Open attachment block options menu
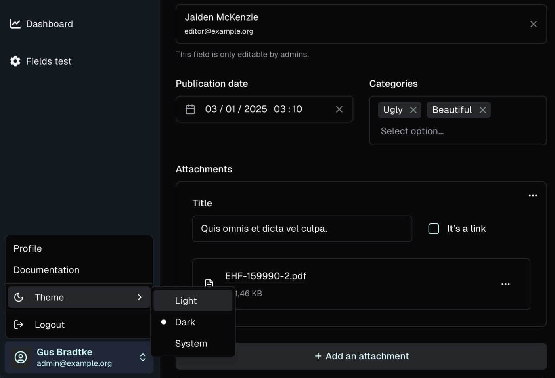Screen dimensions: 555x378 pos(532,195)
